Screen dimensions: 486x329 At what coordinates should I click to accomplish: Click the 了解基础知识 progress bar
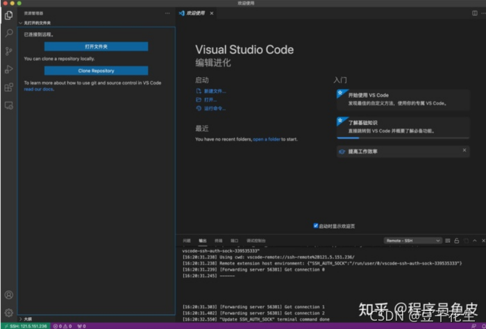pyautogui.click(x=403, y=138)
